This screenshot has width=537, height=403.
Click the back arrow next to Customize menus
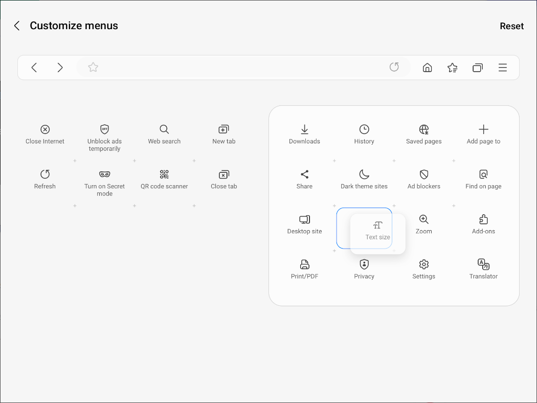(16, 26)
